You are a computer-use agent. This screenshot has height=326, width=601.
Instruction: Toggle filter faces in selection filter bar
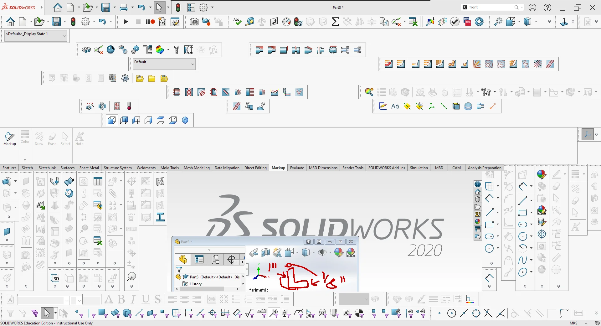click(103, 313)
